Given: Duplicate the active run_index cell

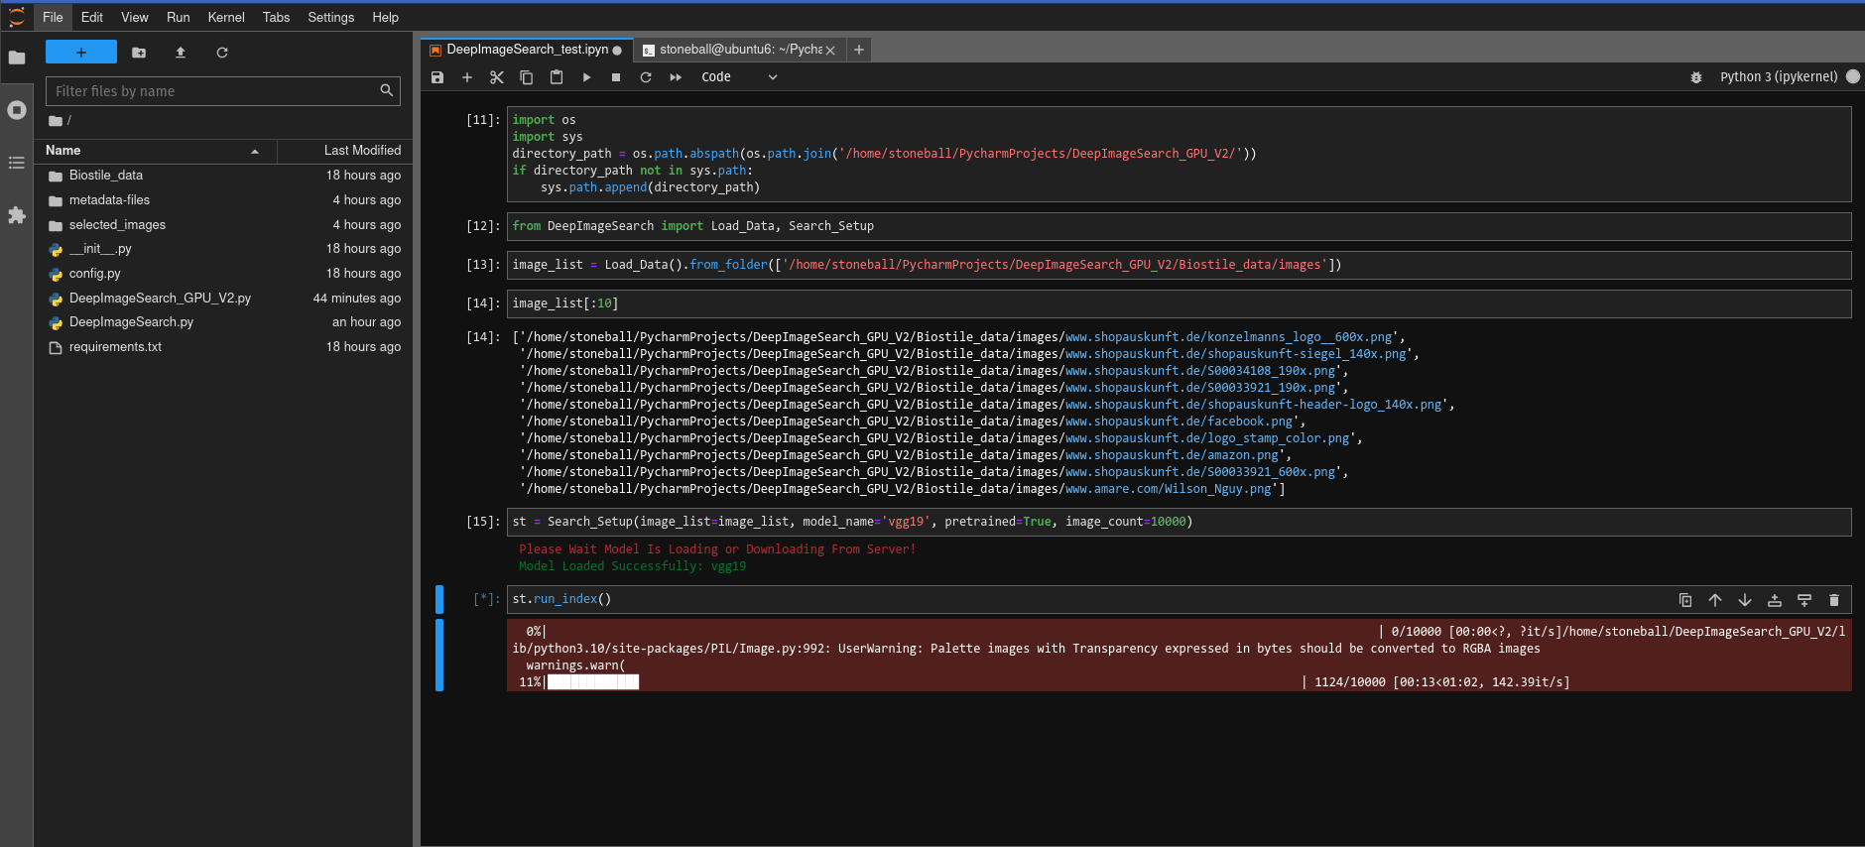Looking at the screenshot, I should tap(1685, 600).
